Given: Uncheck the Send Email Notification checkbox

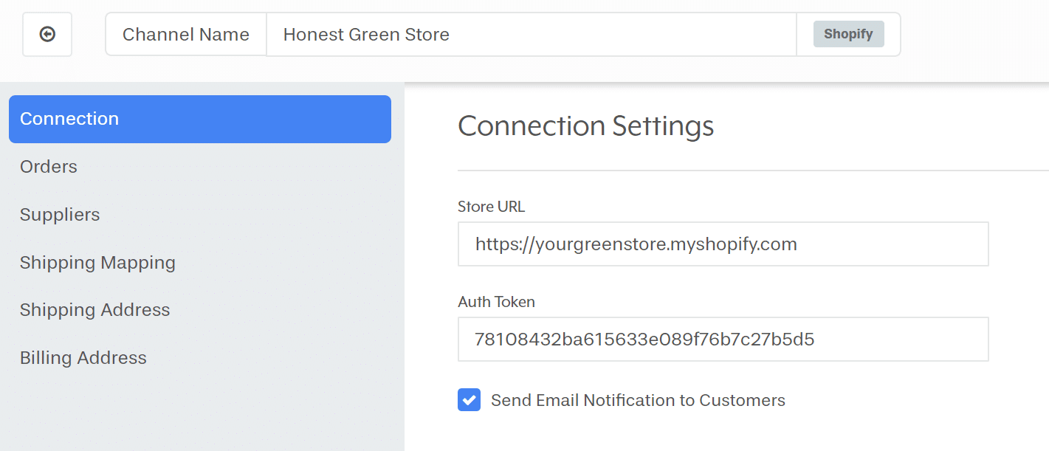Looking at the screenshot, I should pos(469,400).
